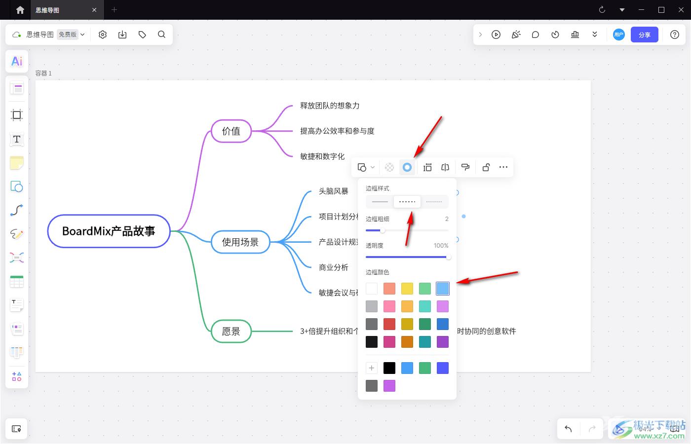Select solid border style

tap(380, 202)
